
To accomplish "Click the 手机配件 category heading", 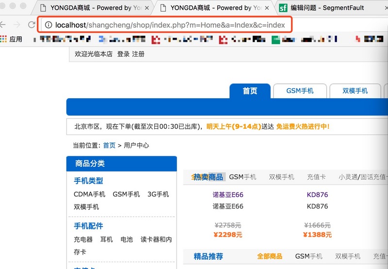I will (88, 226).
